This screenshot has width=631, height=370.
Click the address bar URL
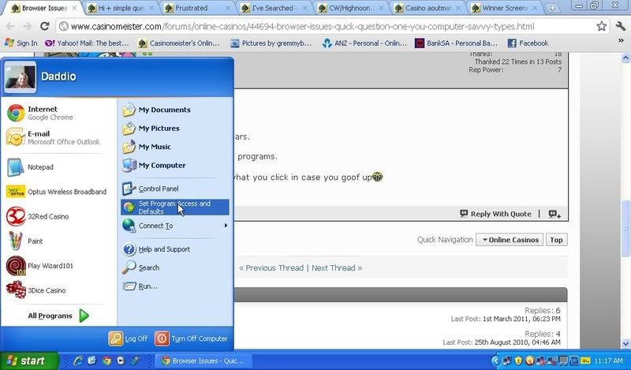303,27
